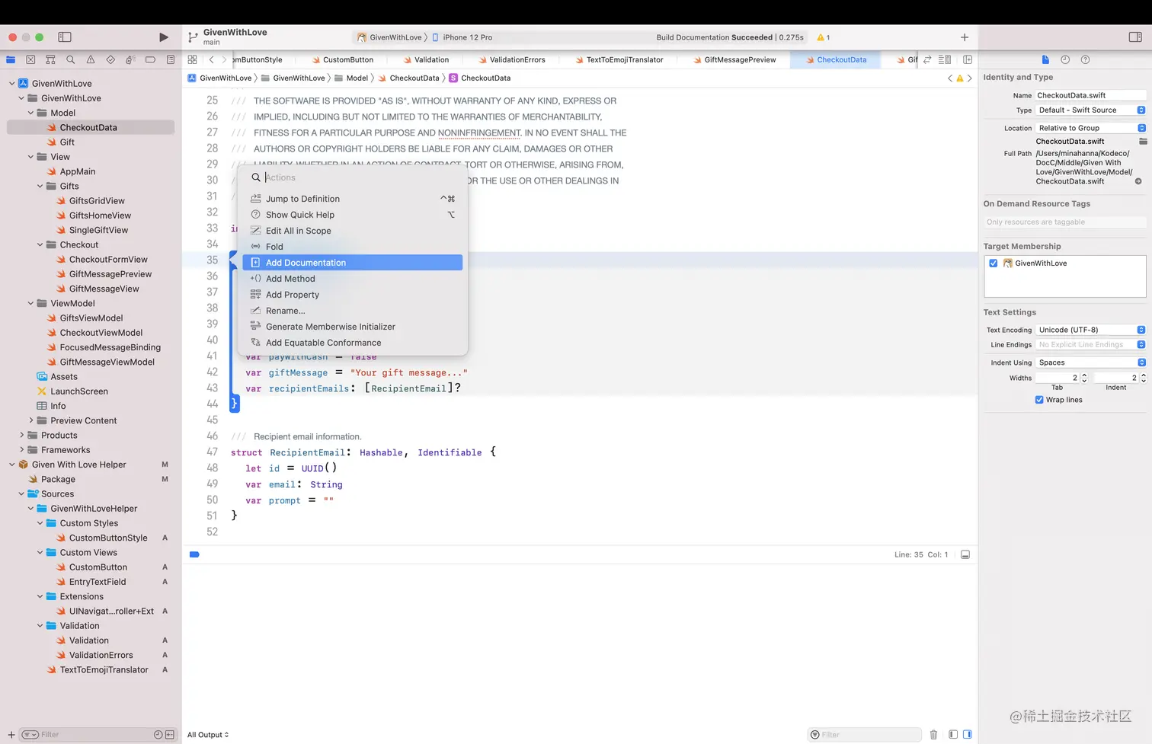Toggle the variables view pane in debug area
1152x744 pixels.
[953, 735]
